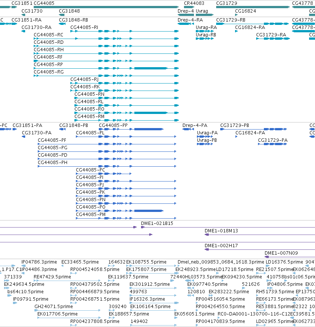
Task: Click protein label CG44085-PC
Action: coord(90,170)
